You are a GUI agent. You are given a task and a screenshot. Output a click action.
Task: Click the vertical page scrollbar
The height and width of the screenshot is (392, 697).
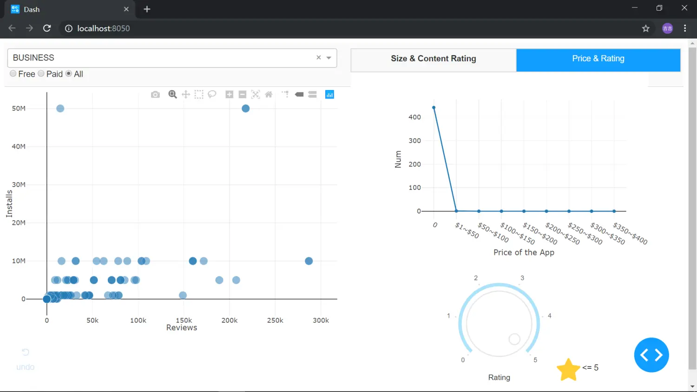point(692,209)
